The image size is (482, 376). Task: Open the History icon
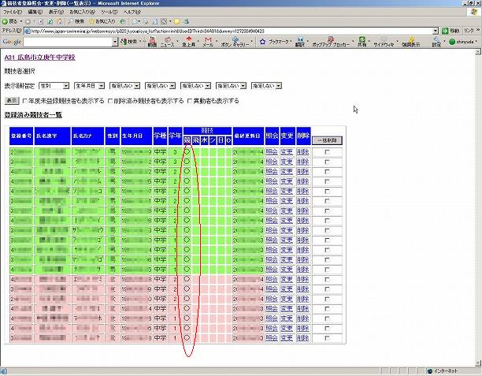(123, 21)
